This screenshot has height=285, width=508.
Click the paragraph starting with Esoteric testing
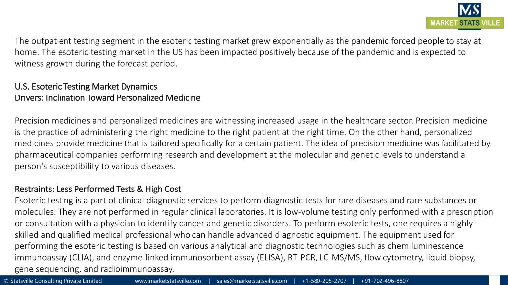[x=254, y=235]
